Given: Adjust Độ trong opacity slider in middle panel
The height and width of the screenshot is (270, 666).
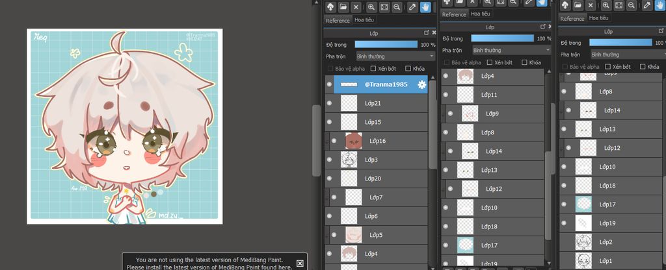Looking at the screenshot, I should 503,38.
